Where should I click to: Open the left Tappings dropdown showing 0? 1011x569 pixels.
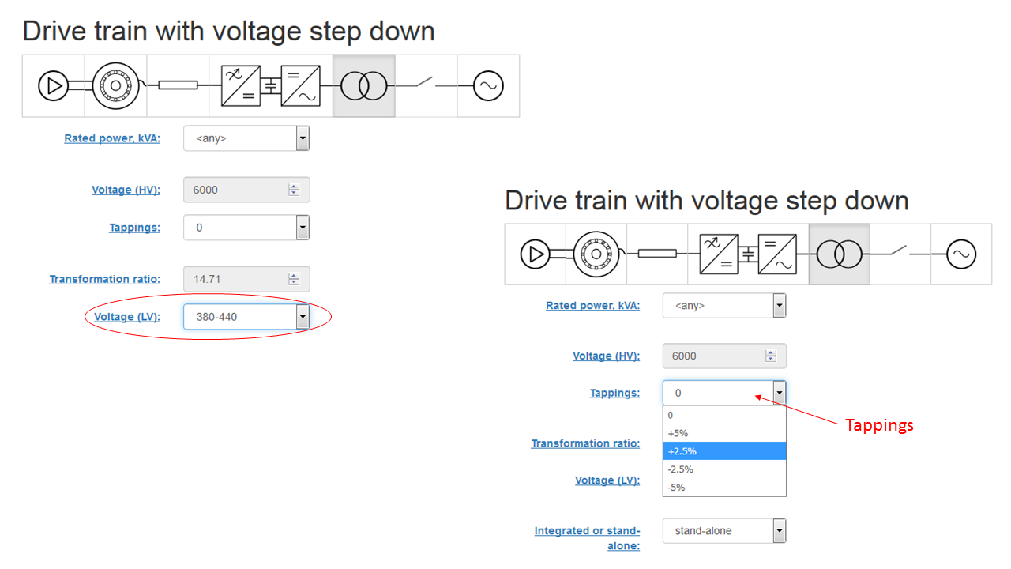tap(246, 228)
